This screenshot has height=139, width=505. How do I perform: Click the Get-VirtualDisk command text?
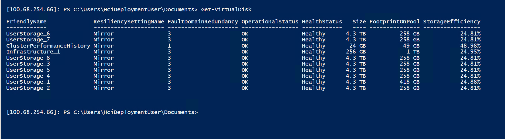[x=226, y=9]
